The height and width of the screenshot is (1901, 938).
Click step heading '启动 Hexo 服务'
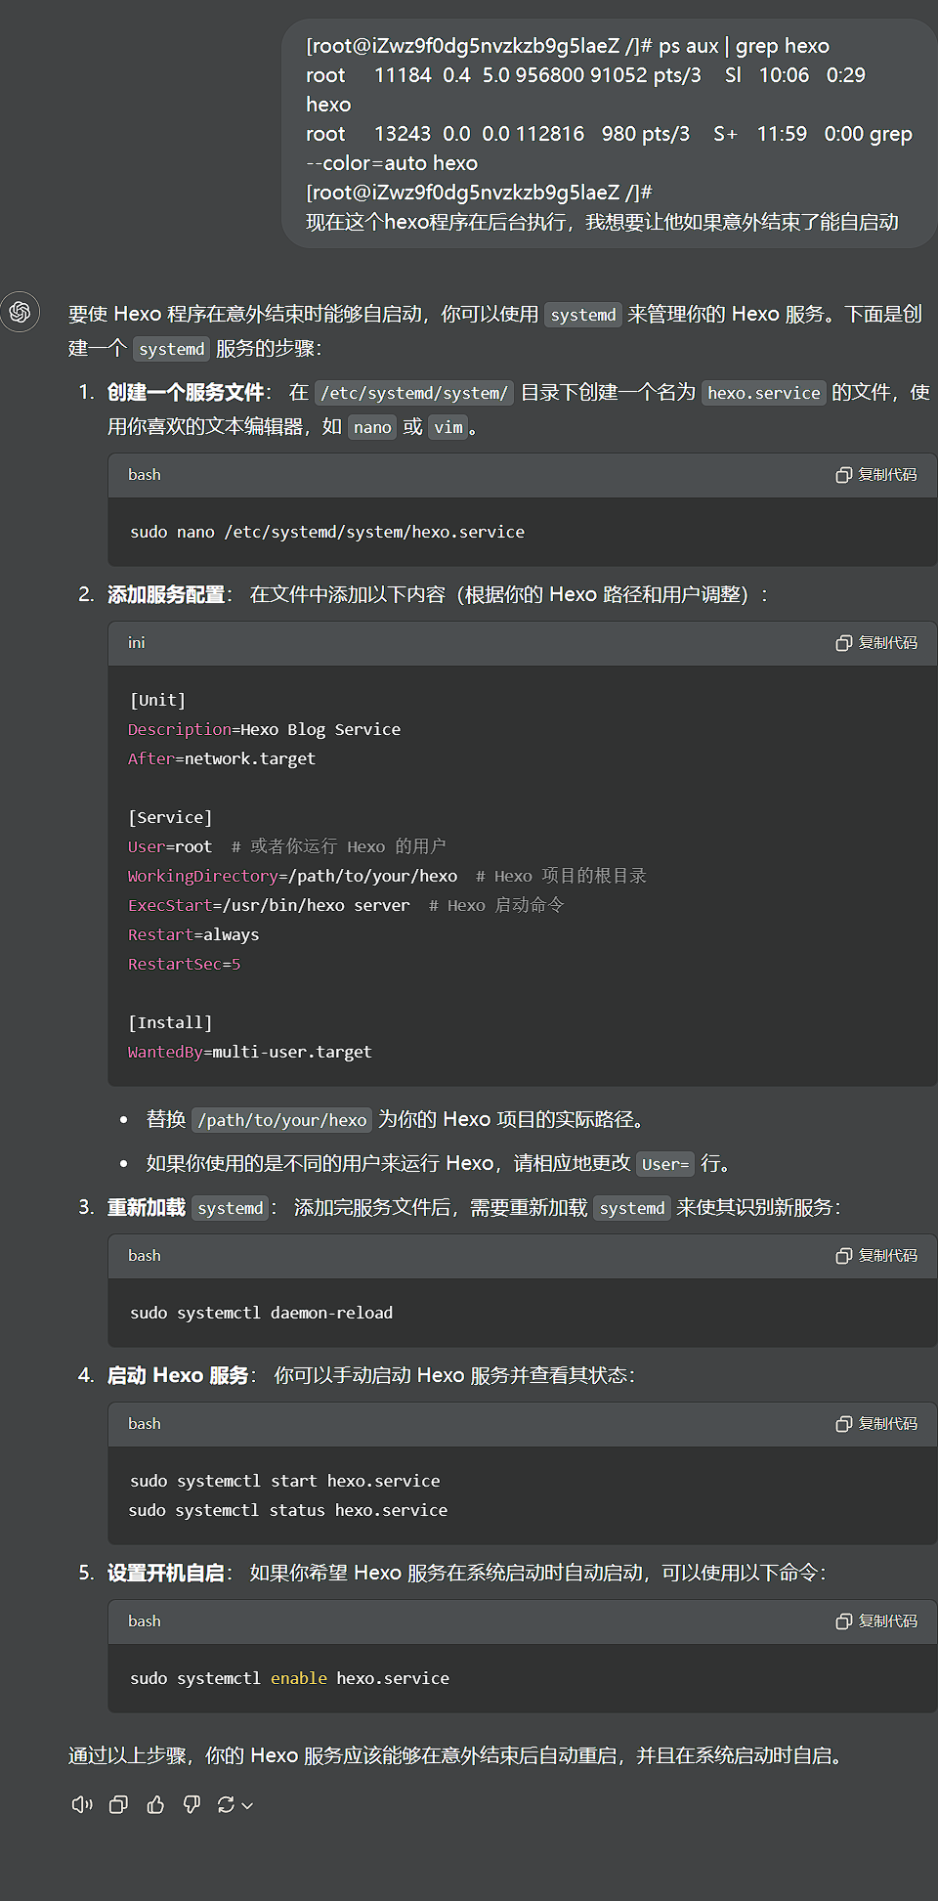178,1375
